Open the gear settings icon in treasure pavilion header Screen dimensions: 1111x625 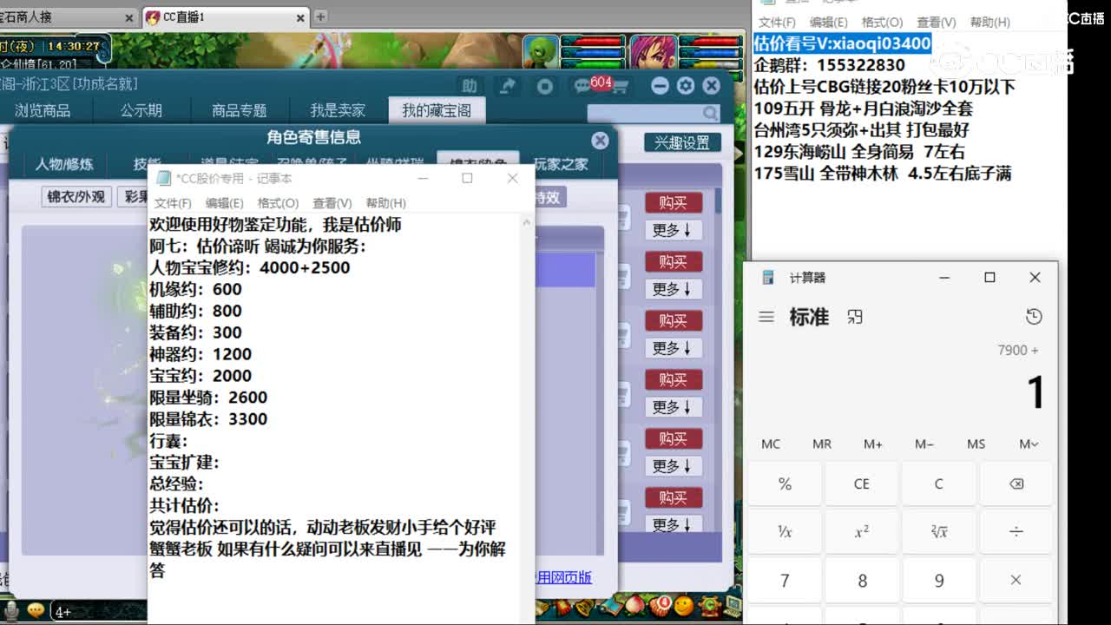[686, 85]
